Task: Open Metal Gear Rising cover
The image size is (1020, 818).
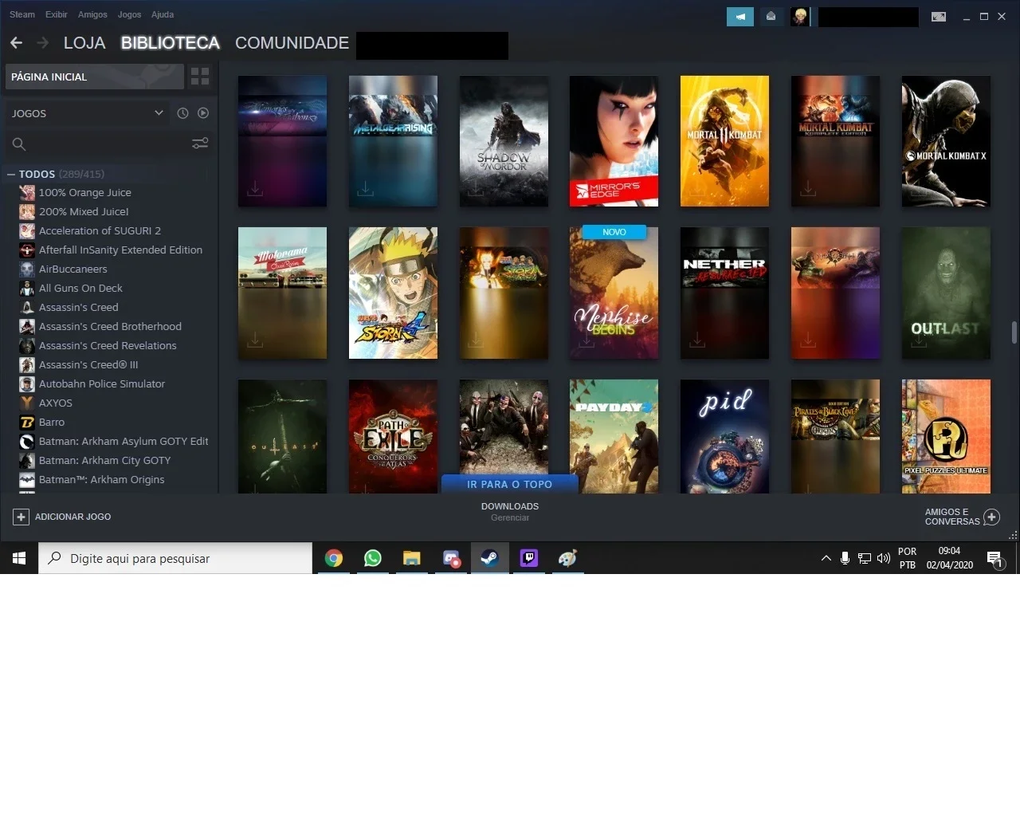Action: [x=393, y=141]
